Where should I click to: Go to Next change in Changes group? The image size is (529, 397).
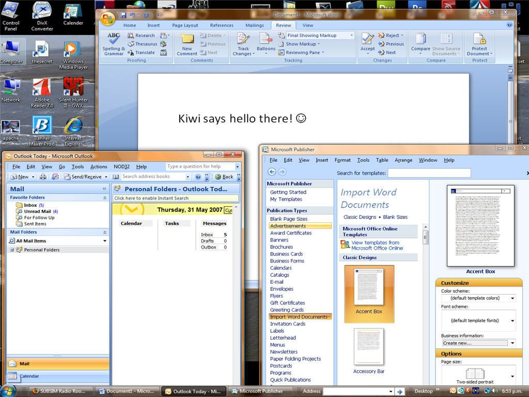387,52
